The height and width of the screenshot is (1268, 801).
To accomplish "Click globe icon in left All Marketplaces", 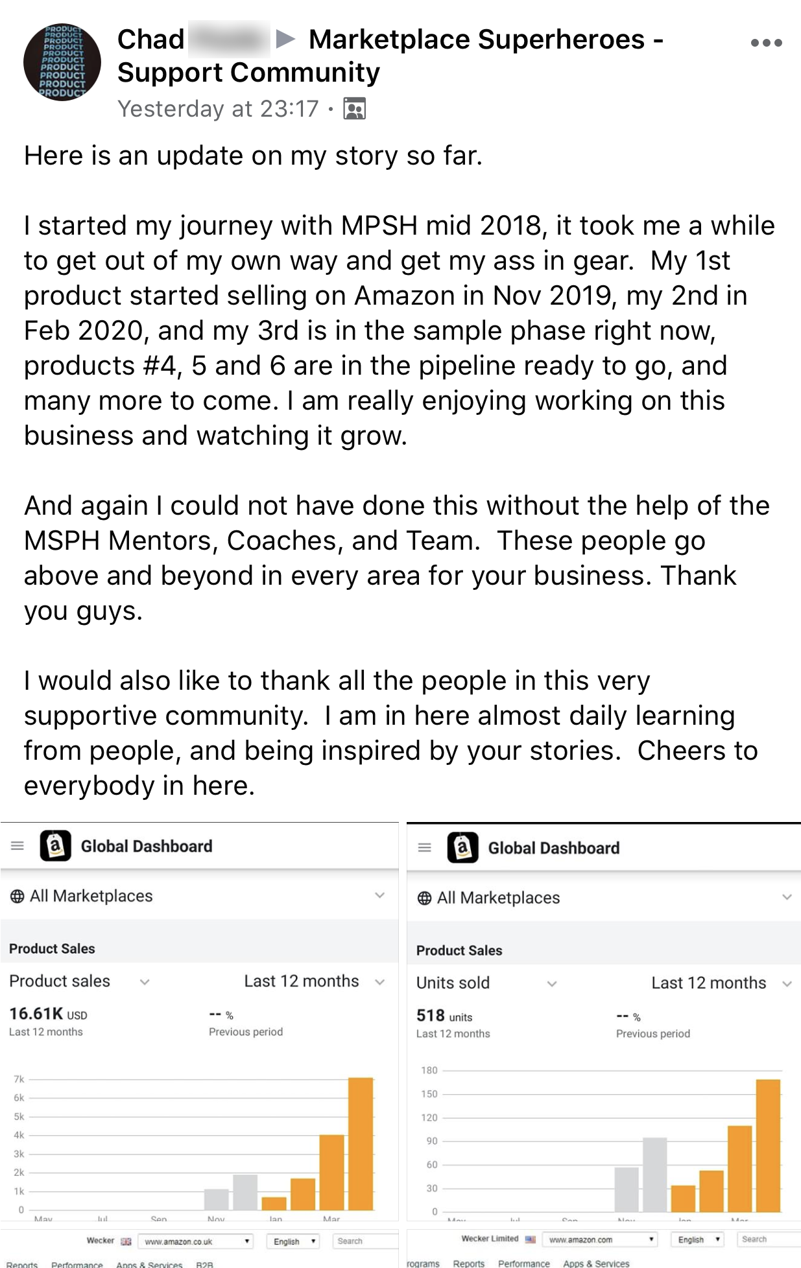I will pos(18,897).
